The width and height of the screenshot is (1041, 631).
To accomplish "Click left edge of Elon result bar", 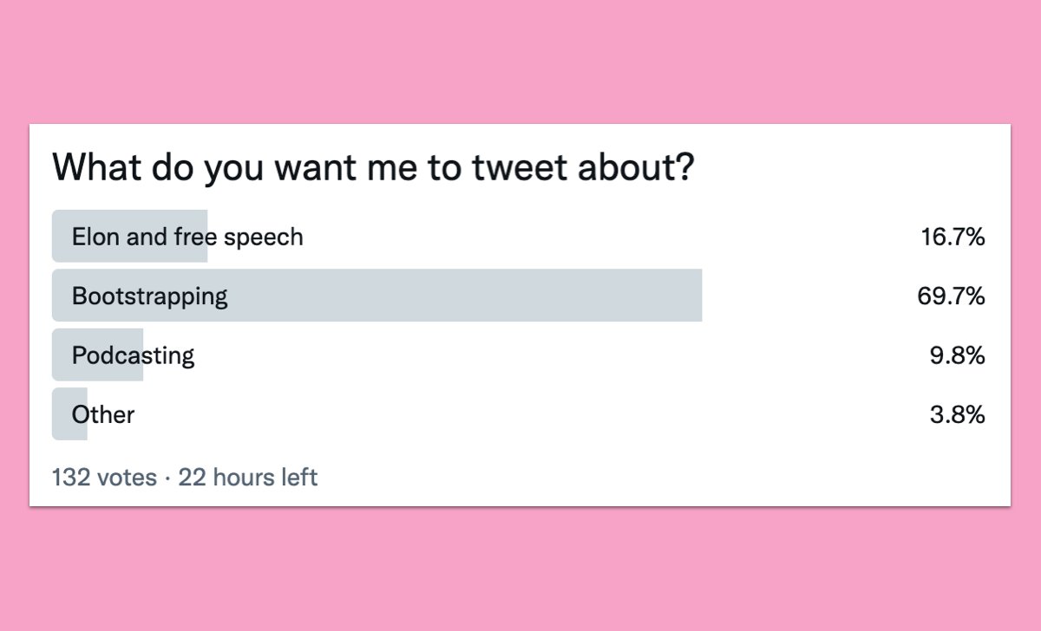I will tap(56, 237).
